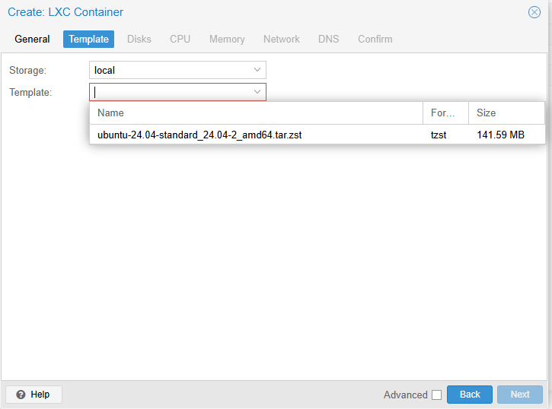Click the Back button
Image resolution: width=552 pixels, height=409 pixels.
(470, 395)
